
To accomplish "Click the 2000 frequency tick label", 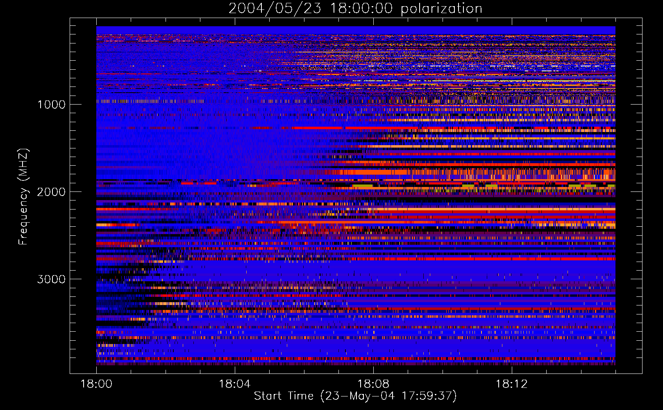I will [x=51, y=192].
